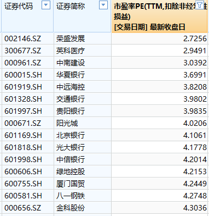
Task: Click the PE value 4.2014 cell
Action: 160,159
